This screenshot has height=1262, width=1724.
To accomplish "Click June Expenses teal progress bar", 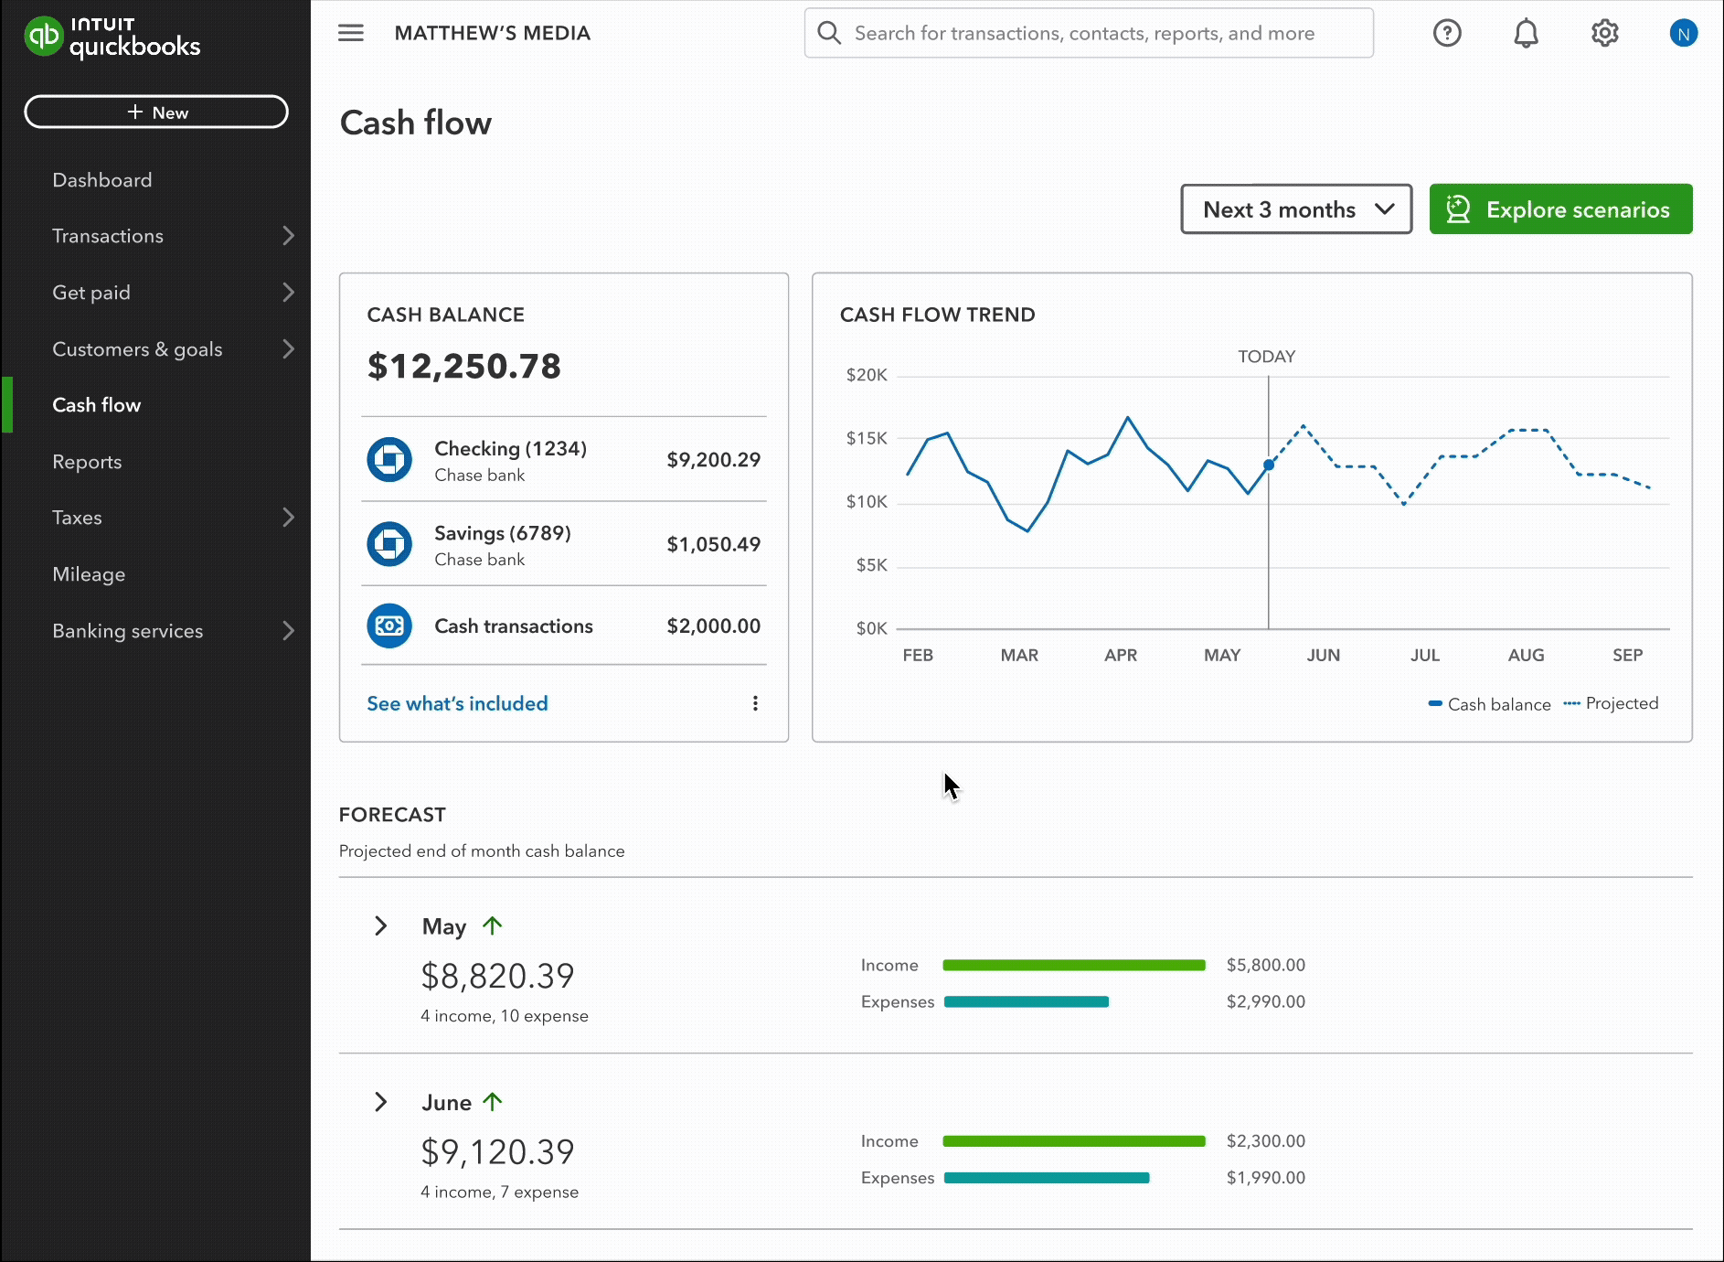I will [x=1047, y=1178].
